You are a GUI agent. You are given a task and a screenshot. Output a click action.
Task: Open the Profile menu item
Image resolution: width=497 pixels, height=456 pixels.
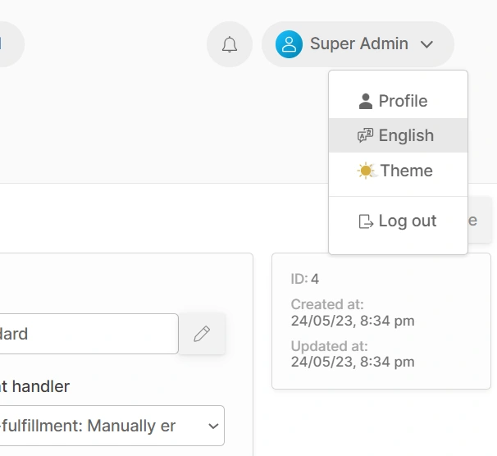403,102
